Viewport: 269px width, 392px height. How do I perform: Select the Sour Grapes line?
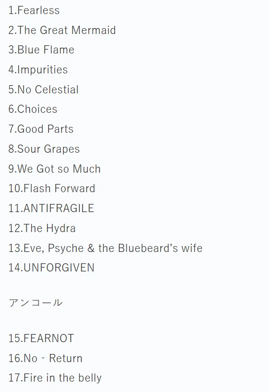[44, 149]
